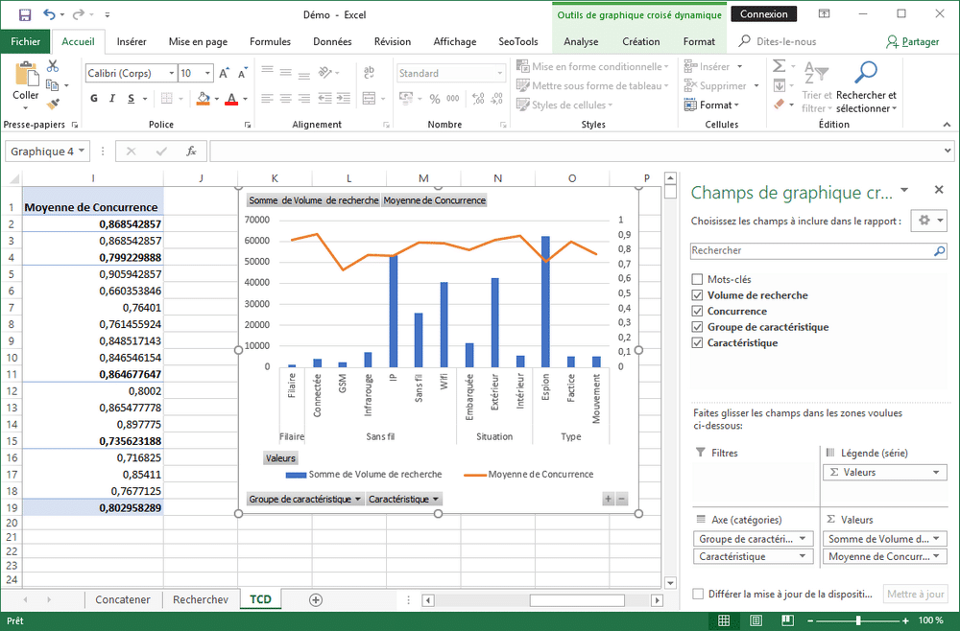Apply the red font color
The height and width of the screenshot is (631, 960).
(x=231, y=99)
